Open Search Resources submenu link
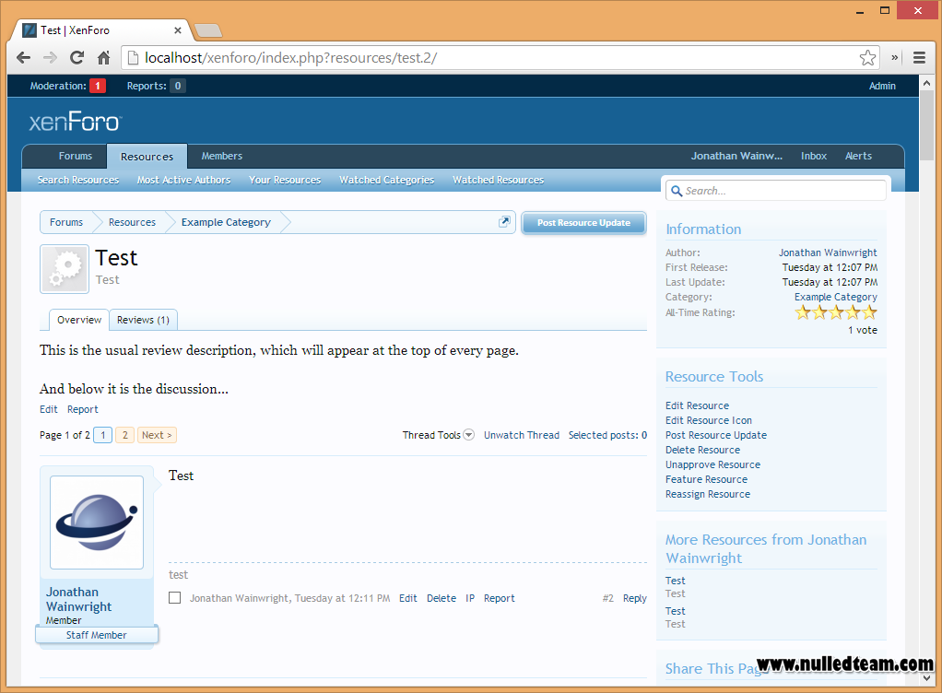The height and width of the screenshot is (693, 942). click(x=78, y=180)
